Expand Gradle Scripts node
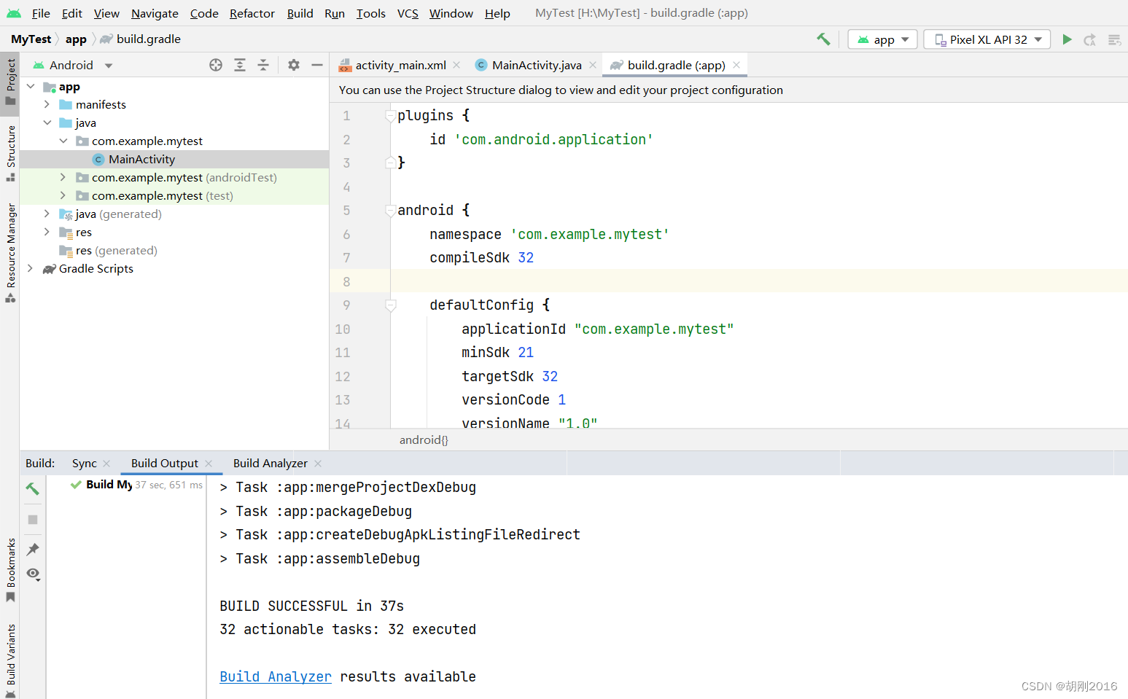 click(x=31, y=269)
